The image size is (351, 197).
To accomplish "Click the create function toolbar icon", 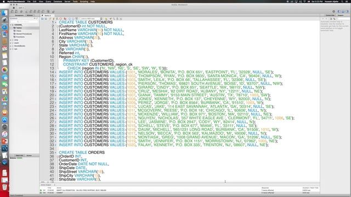I will pos(43,11).
